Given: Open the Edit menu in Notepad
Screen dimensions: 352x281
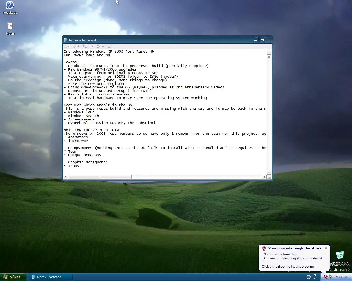Looking at the screenshot, I should pos(76,46).
